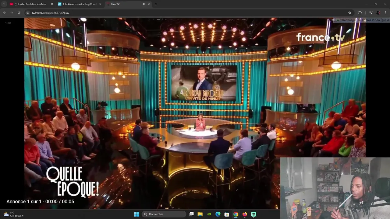The width and height of the screenshot is (390, 219).
Task: Launch the NVIDIA app from the taskbar
Action: [x=209, y=214]
